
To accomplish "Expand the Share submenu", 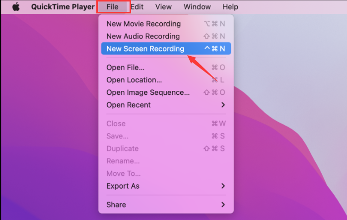I will [x=116, y=205].
